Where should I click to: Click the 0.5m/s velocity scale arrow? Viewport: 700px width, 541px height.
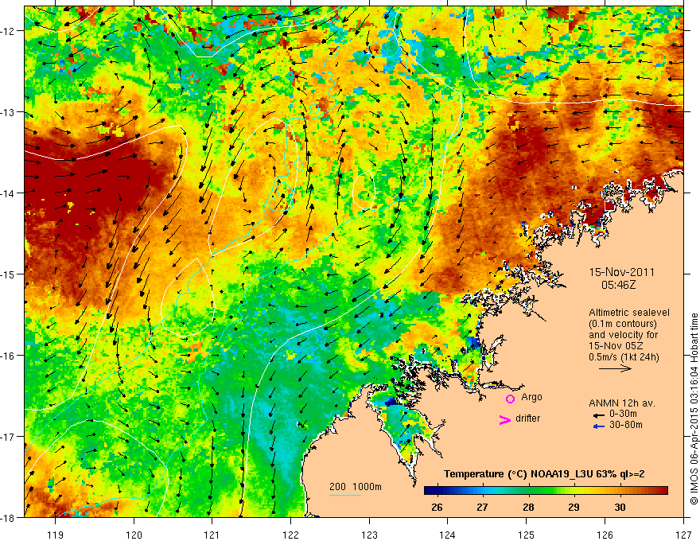(x=615, y=368)
